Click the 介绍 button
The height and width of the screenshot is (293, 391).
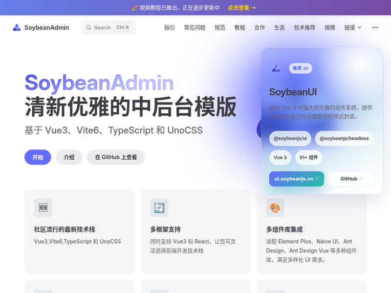pyautogui.click(x=69, y=157)
